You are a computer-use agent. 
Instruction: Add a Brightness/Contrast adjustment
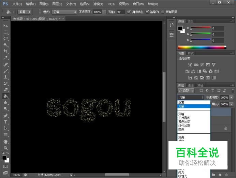[190, 65]
